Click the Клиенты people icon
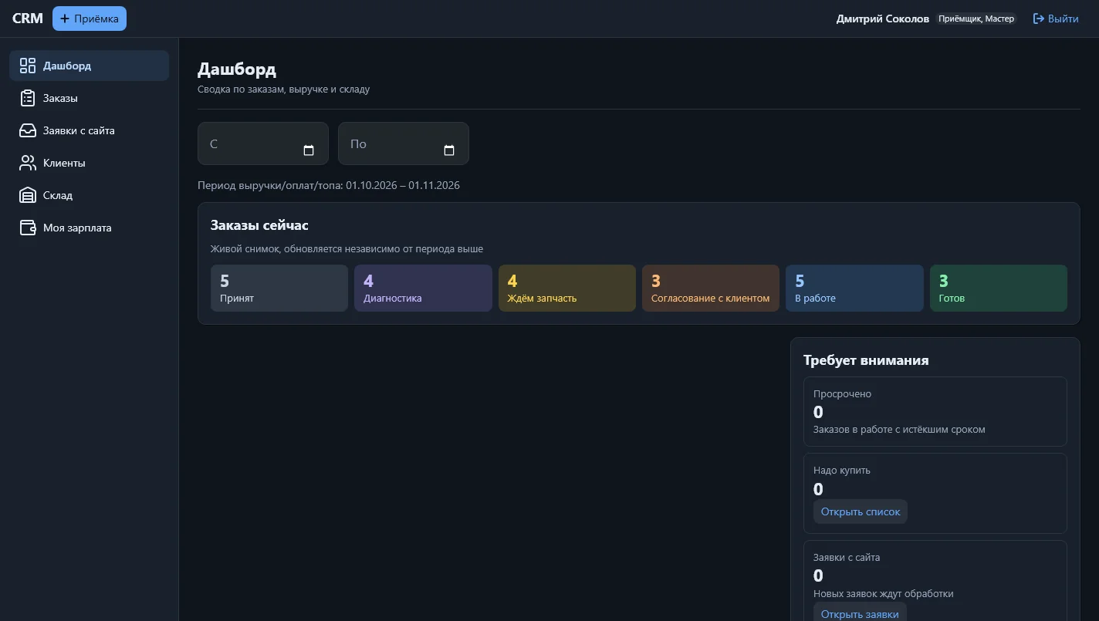The image size is (1099, 621). [28, 163]
